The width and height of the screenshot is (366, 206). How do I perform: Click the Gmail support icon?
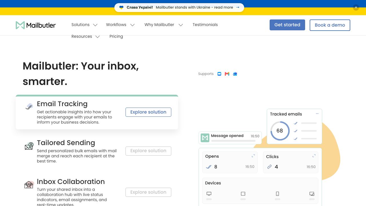coord(227,74)
